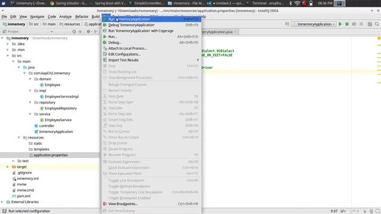Open the Analyze menu
This screenshot has width=381, height=214.
pyautogui.click(x=65, y=17)
